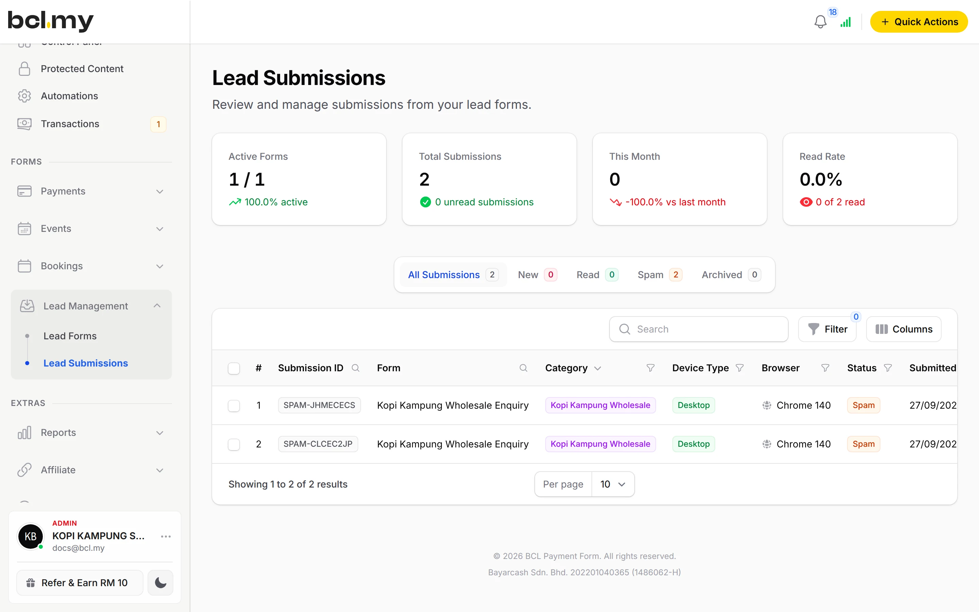Click the KB user avatar

coord(30,536)
